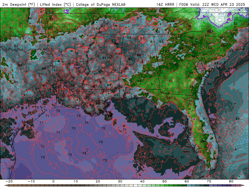Click 'College of DuPage NEXLAB' title text
Image resolution: width=249 pixels, height=187 pixels.
tap(101, 4)
